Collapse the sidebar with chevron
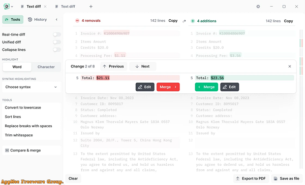Image resolution: width=305 pixels, height=185 pixels. (x=56, y=19)
